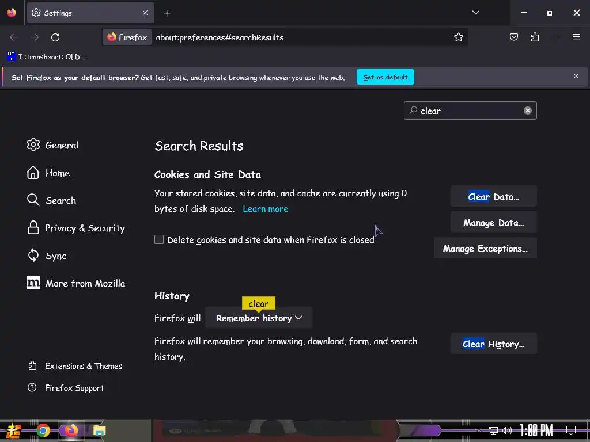Expand the Remember history dropdown
The width and height of the screenshot is (590, 442).
tap(259, 318)
